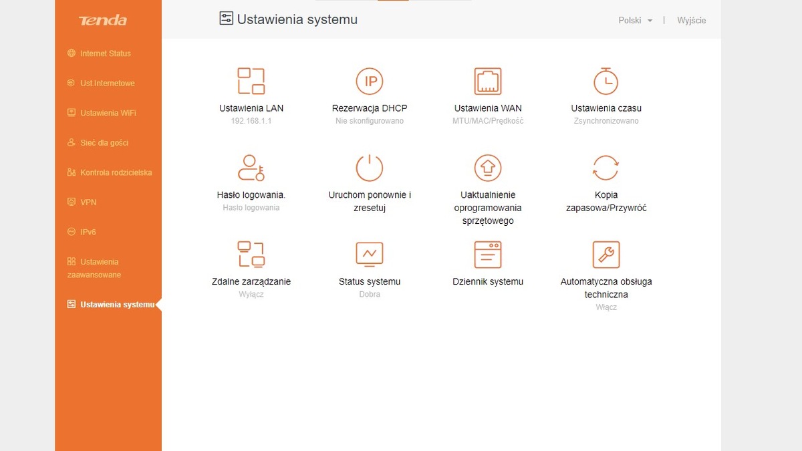Click the Ustawienia WAN label
Screen dimensions: 802x451
pos(488,108)
